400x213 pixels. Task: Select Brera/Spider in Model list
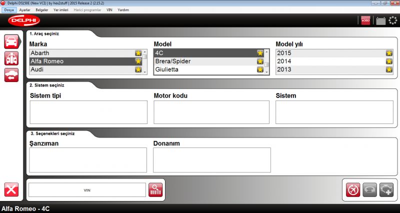pyautogui.click(x=209, y=61)
